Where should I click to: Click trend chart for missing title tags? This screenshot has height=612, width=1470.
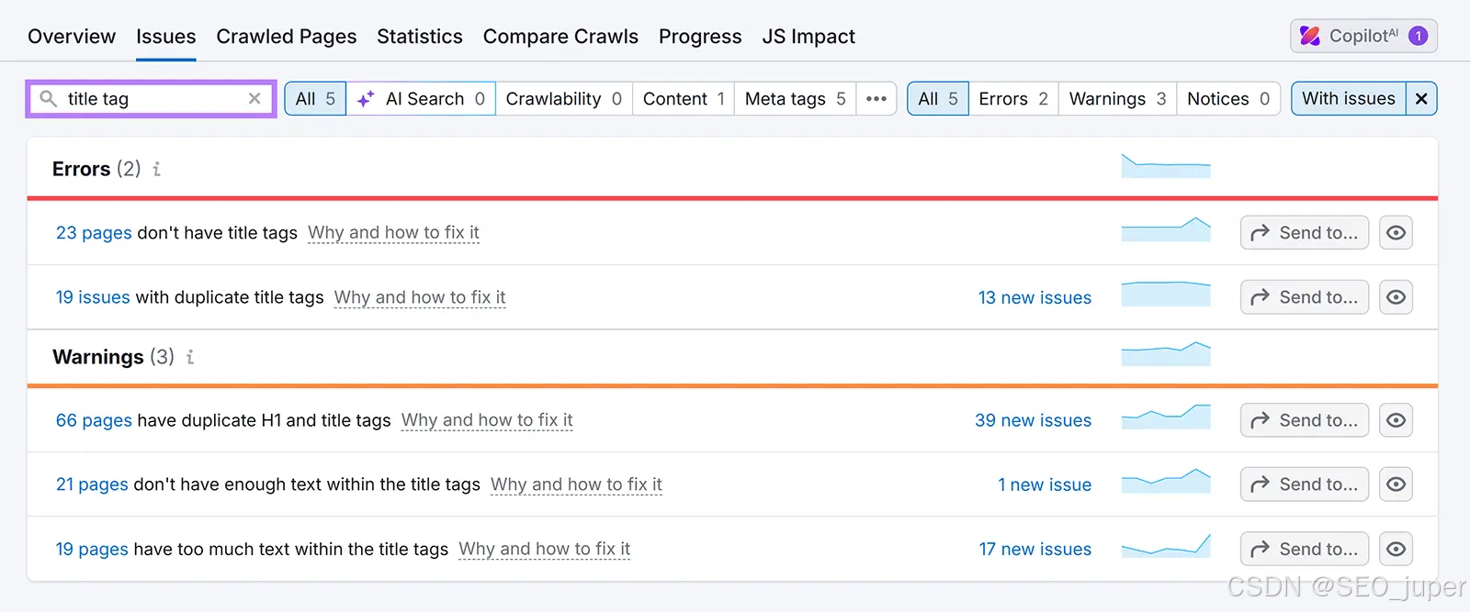coord(1166,230)
